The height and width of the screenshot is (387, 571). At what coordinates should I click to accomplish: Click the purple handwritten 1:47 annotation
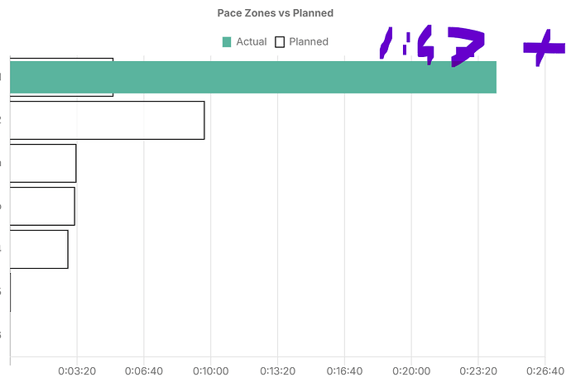pos(432,46)
